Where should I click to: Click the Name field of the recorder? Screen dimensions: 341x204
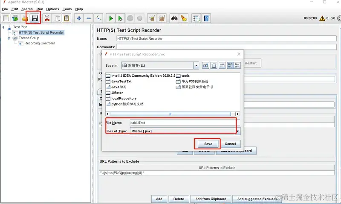click(x=226, y=38)
